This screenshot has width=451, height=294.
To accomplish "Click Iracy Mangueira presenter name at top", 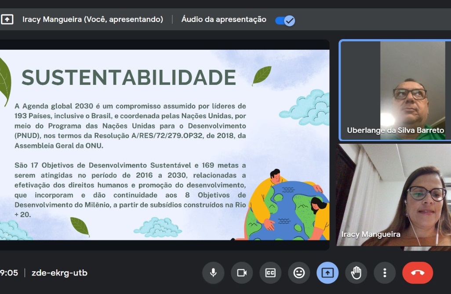I will pyautogui.click(x=93, y=19).
